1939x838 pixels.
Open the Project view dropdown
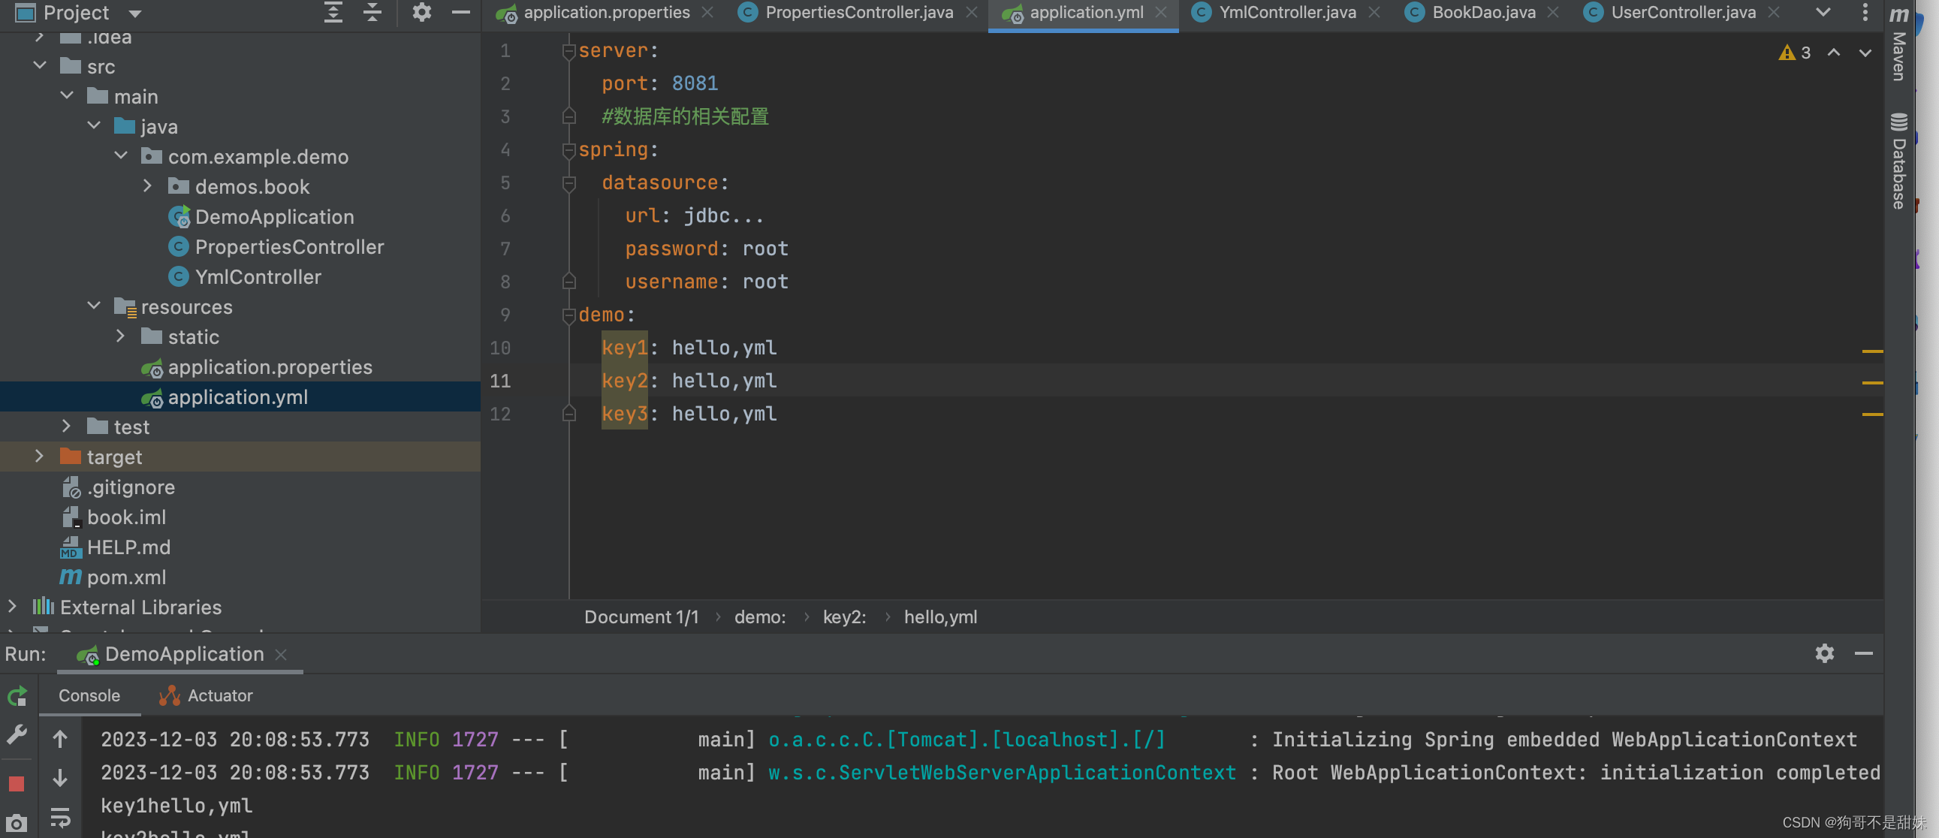click(x=135, y=14)
